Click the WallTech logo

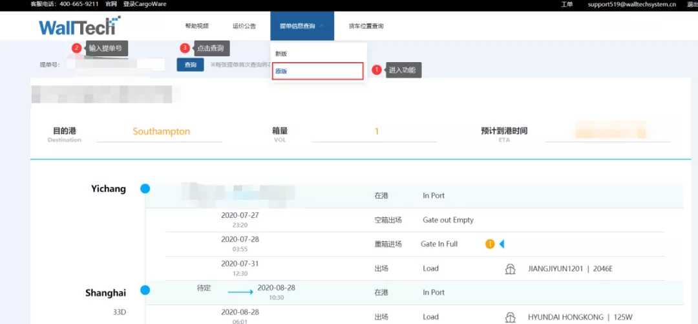point(79,26)
